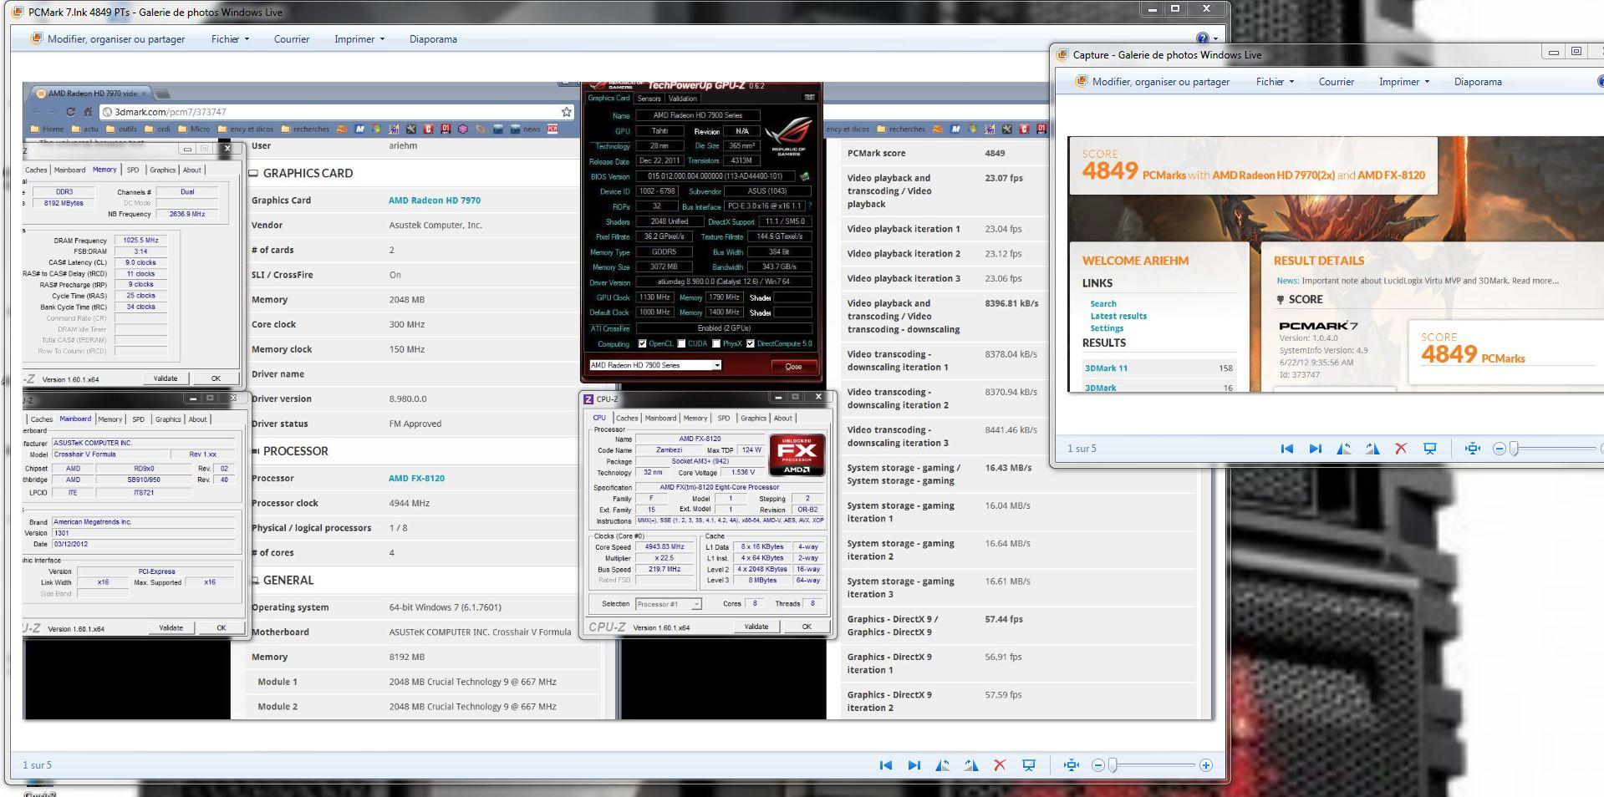This screenshot has width=1604, height=797.
Task: Delete photo in Capture window
Action: [1401, 449]
